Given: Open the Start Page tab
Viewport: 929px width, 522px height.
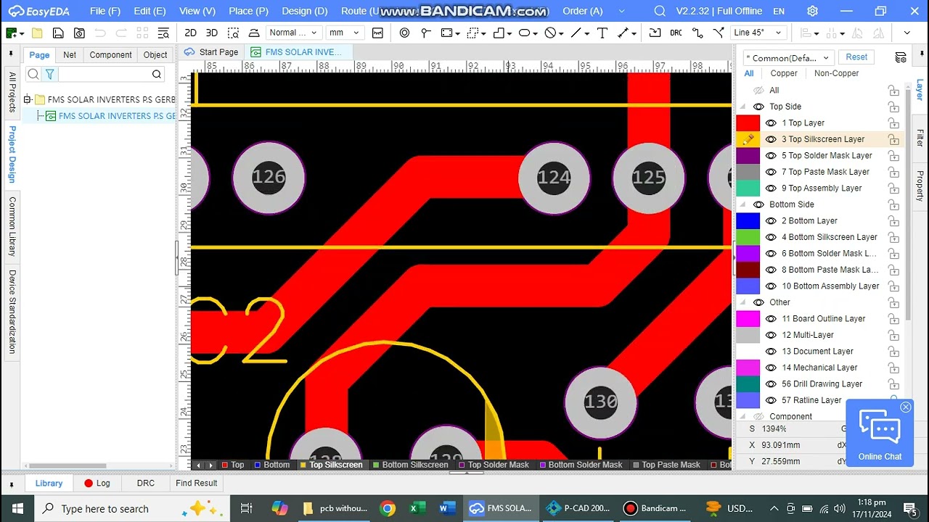Looking at the screenshot, I should (x=211, y=52).
